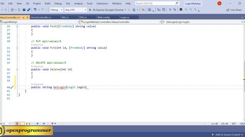
Task: Click the code cleanup broom icon
Action: pyautogui.click(x=52, y=123)
